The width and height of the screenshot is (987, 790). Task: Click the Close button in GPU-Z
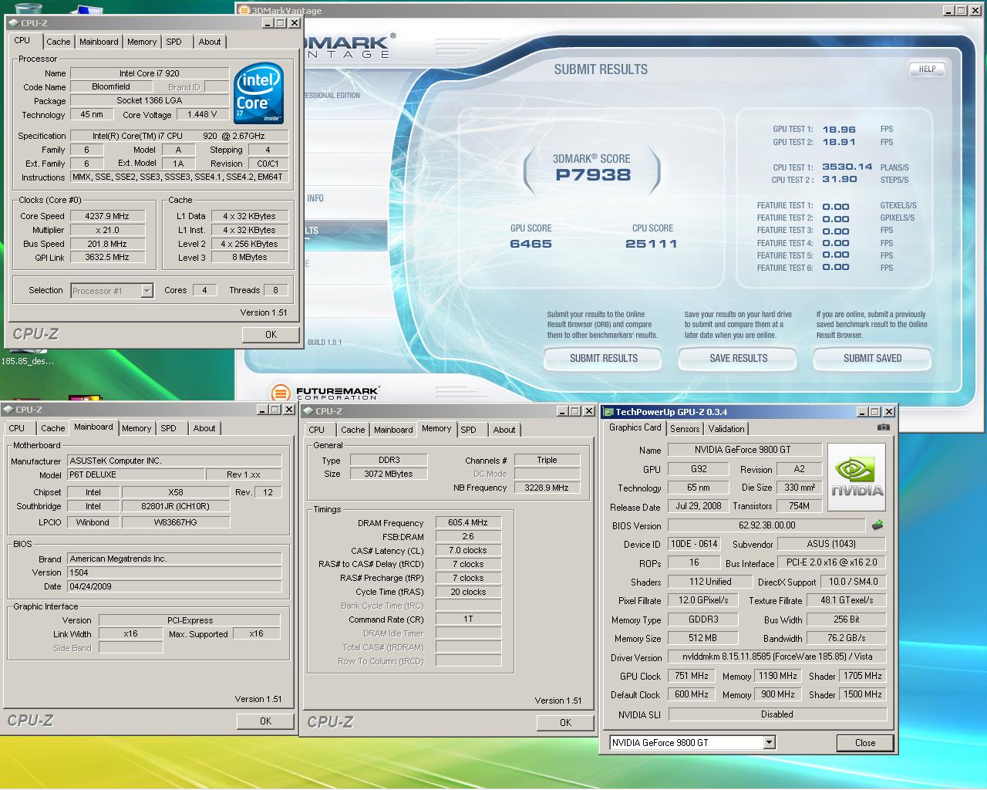click(x=865, y=743)
